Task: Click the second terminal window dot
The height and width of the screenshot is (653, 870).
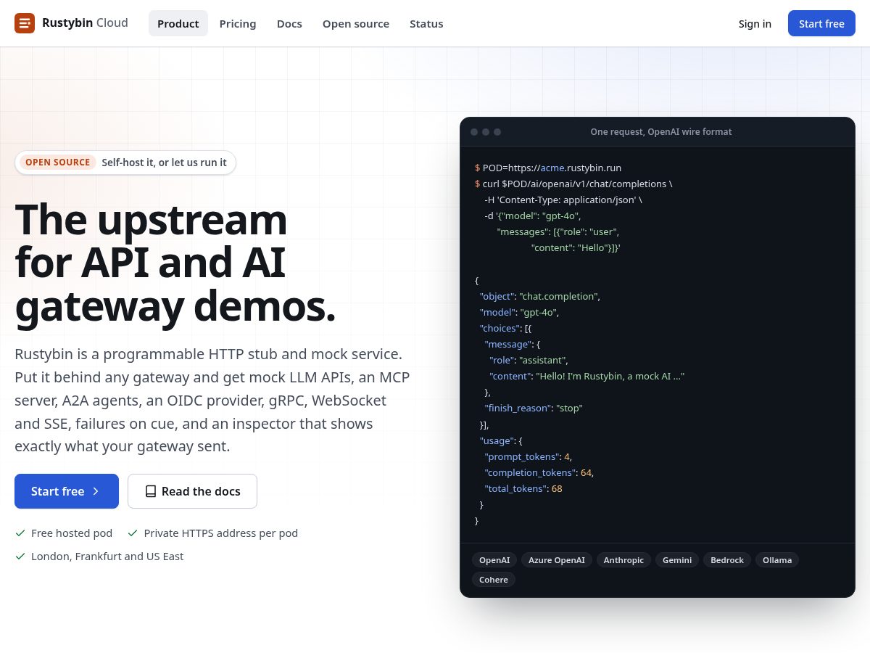Action: tap(486, 132)
